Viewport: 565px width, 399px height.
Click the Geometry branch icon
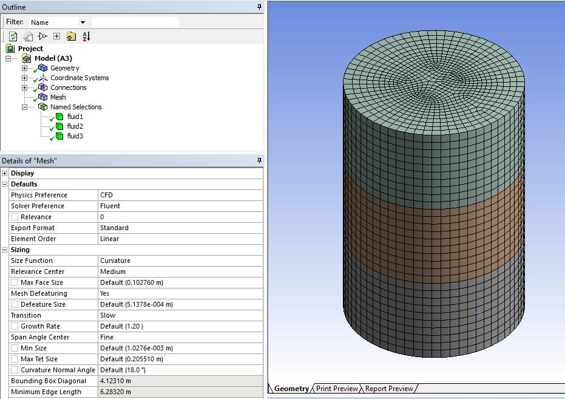click(42, 68)
